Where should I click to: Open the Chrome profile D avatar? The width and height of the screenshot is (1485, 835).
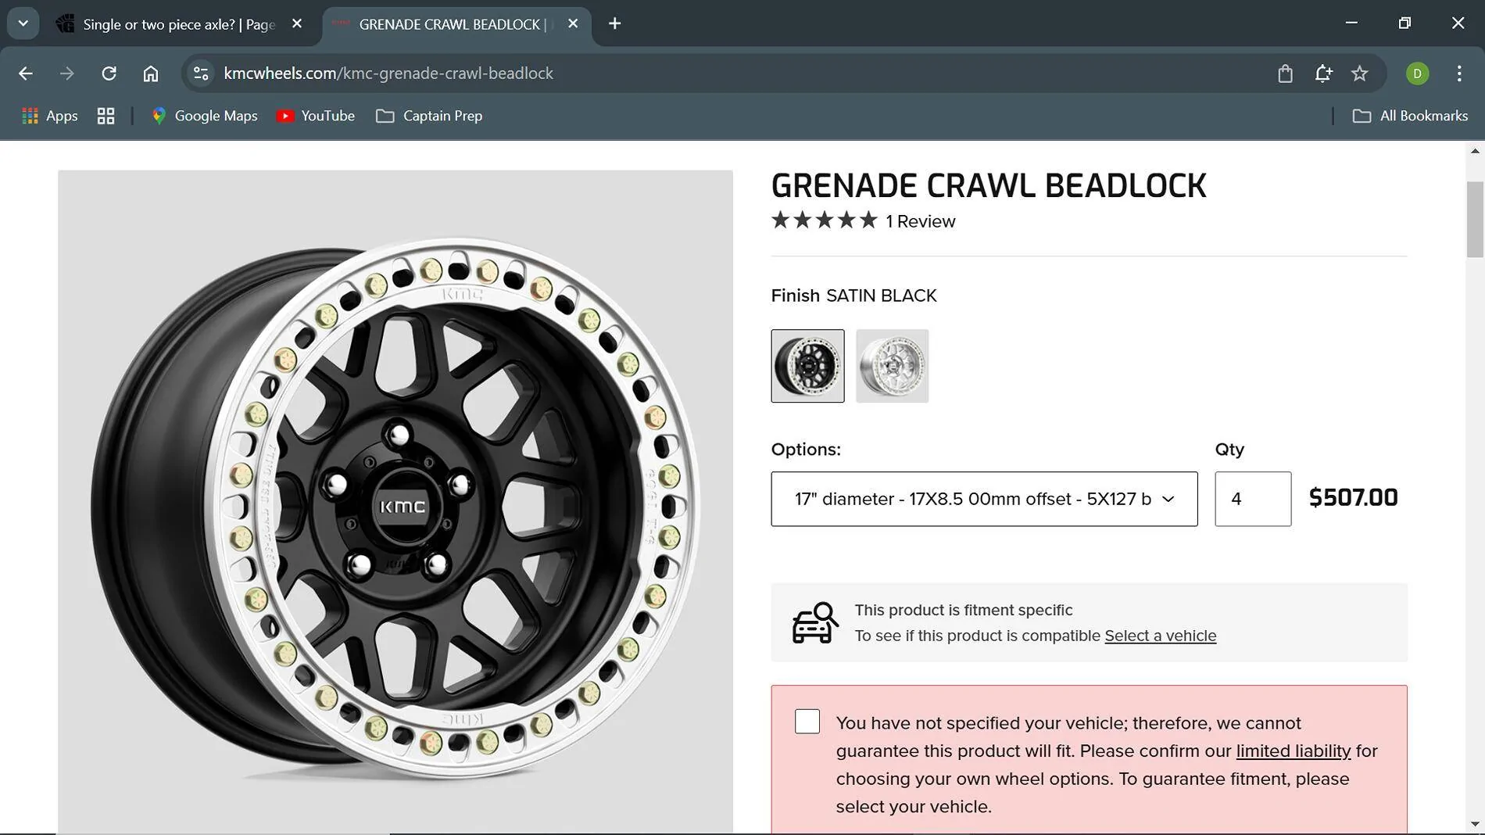tap(1417, 73)
